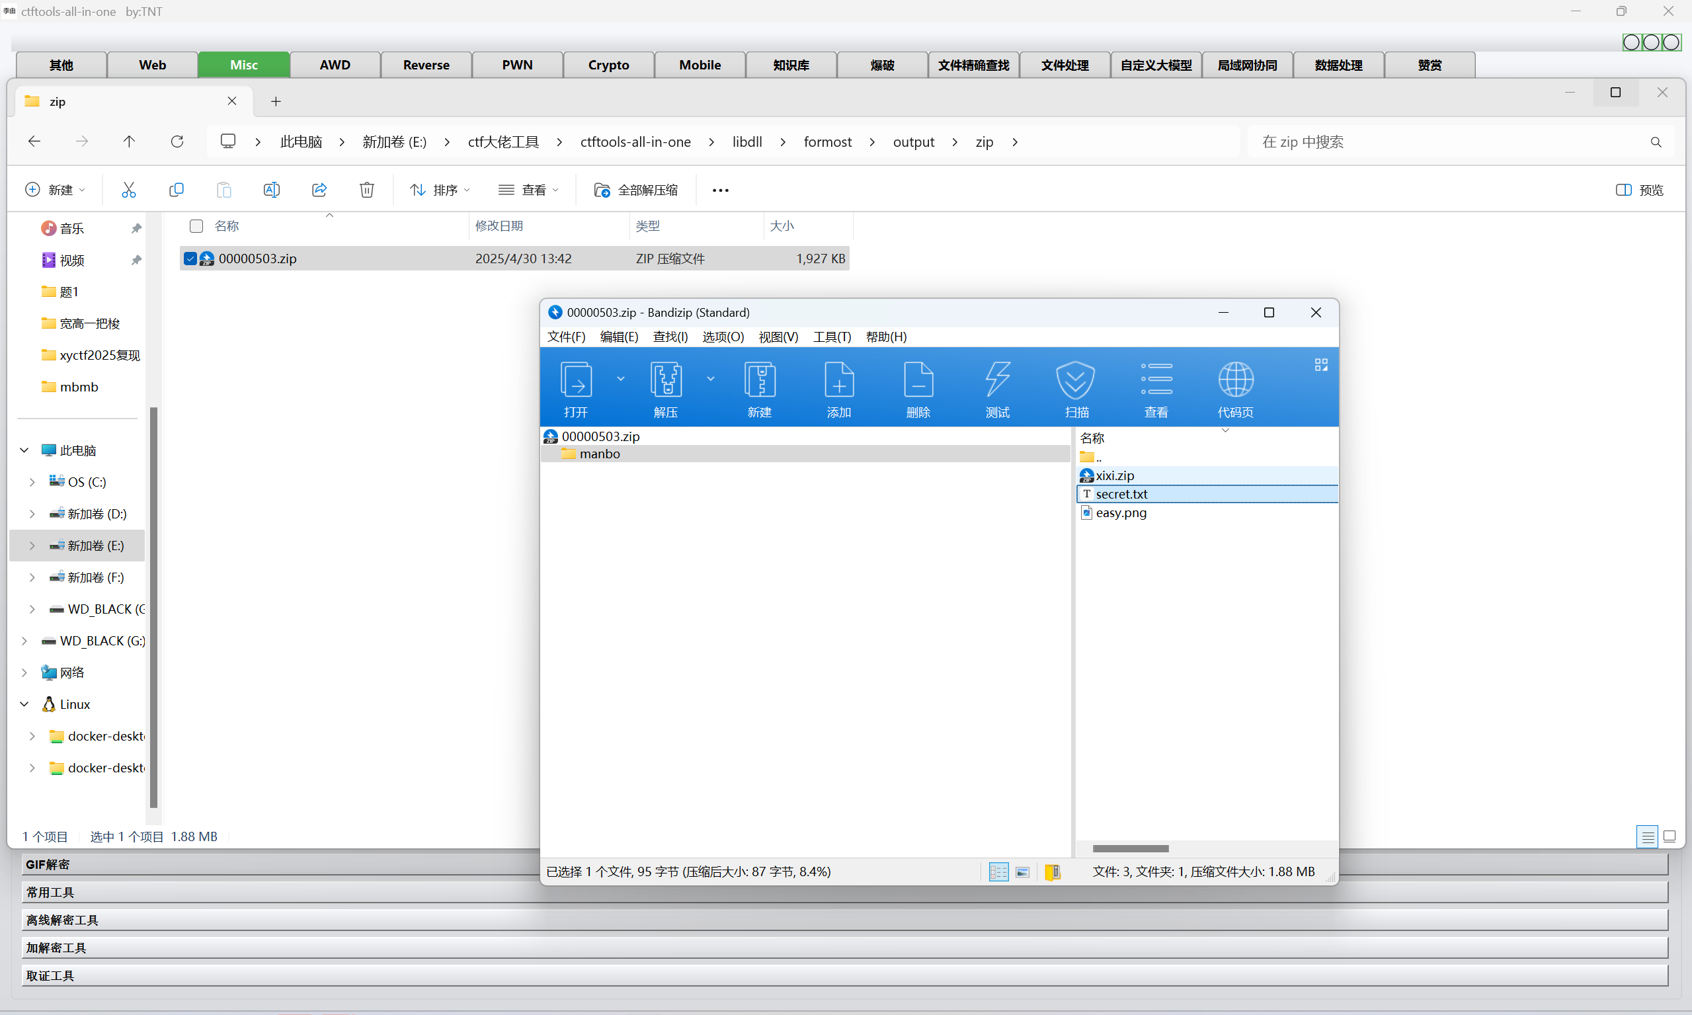Click the Bandizip View (查看) list icon

tap(1156, 380)
